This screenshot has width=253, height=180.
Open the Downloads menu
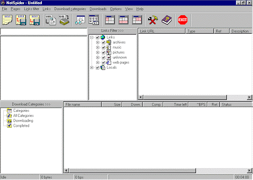point(98,9)
